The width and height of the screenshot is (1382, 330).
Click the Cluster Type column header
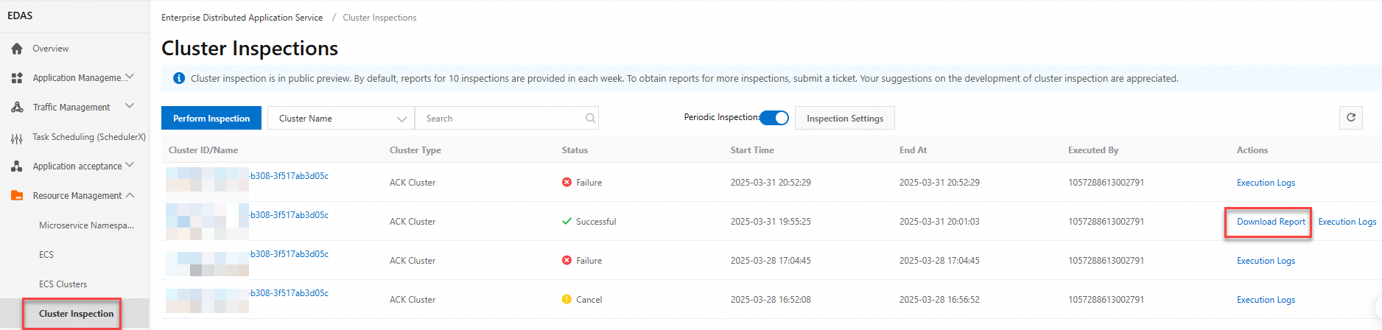(415, 150)
